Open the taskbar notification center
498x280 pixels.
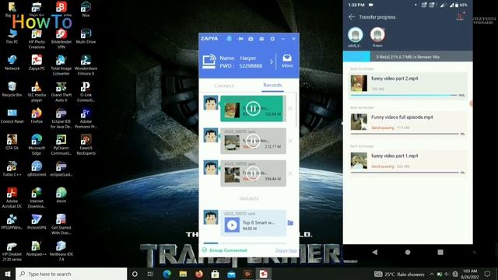click(x=487, y=274)
